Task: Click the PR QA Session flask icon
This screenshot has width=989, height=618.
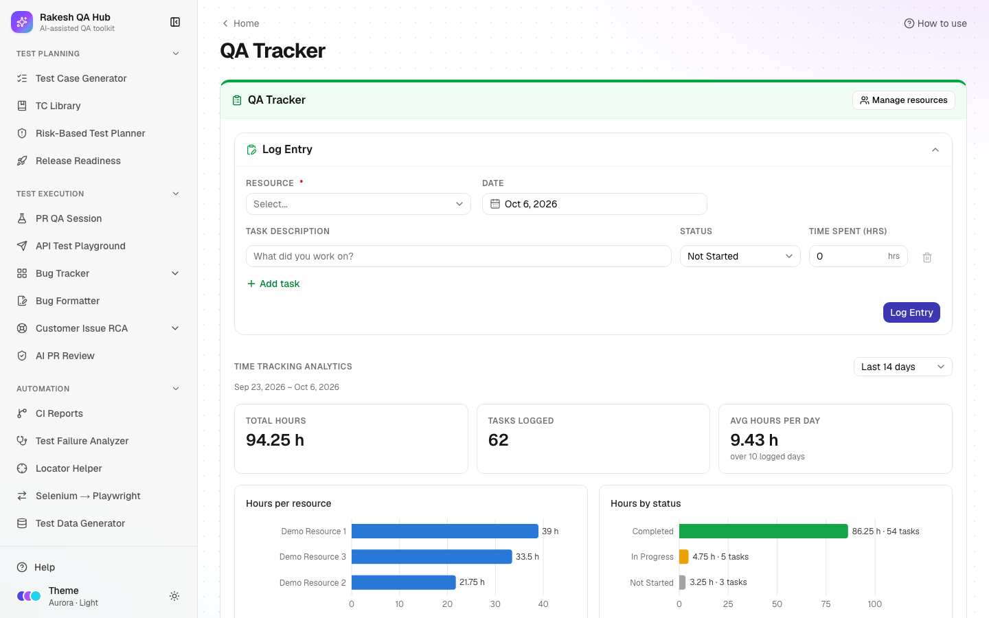Action: tap(22, 218)
